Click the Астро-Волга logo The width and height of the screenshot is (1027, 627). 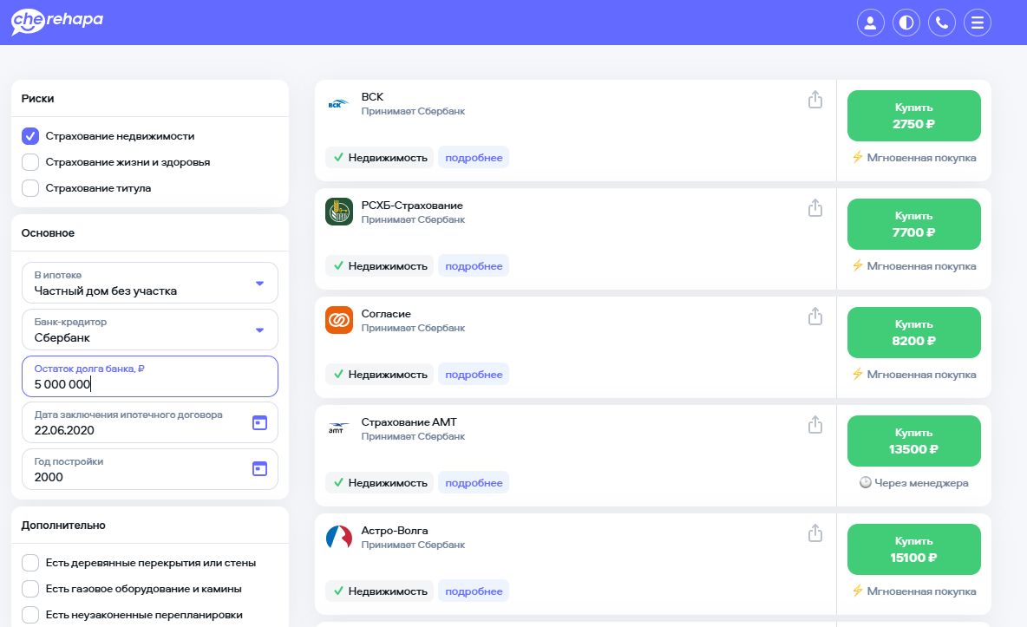pyautogui.click(x=338, y=537)
